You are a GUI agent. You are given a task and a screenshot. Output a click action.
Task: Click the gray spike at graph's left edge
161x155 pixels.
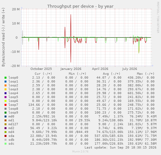tap(22, 38)
